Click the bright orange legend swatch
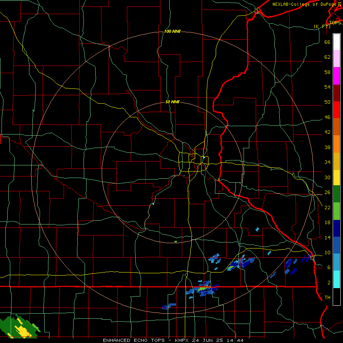The image size is (343, 343). pyautogui.click(x=337, y=144)
